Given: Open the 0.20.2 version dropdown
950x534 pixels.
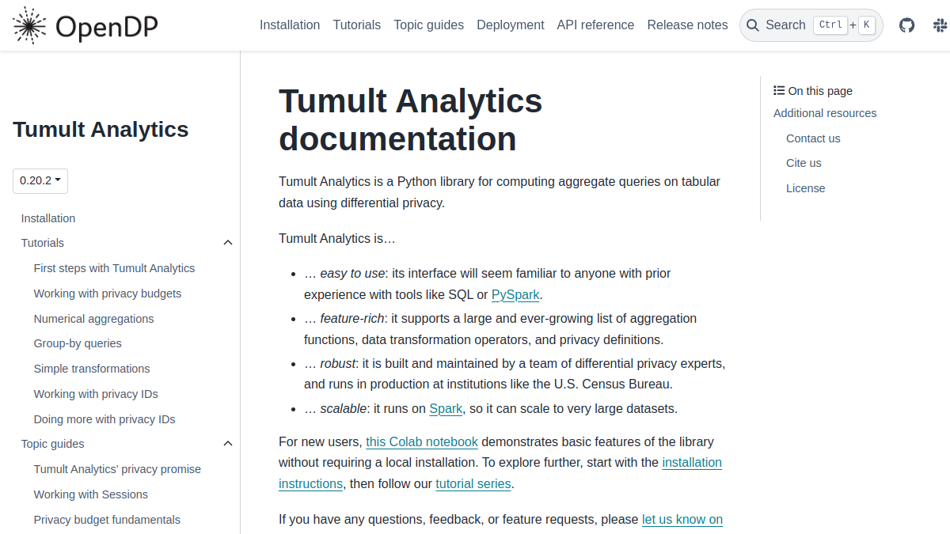Looking at the screenshot, I should (x=40, y=180).
